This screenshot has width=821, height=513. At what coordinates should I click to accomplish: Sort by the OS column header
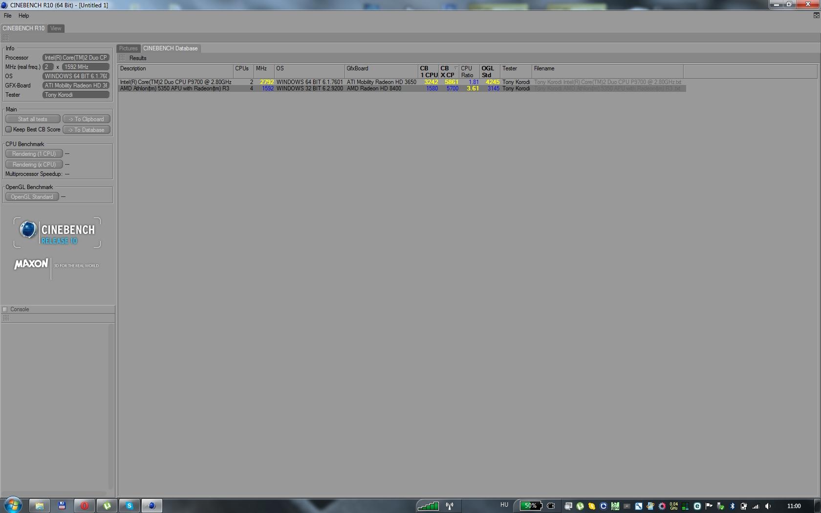(309, 71)
